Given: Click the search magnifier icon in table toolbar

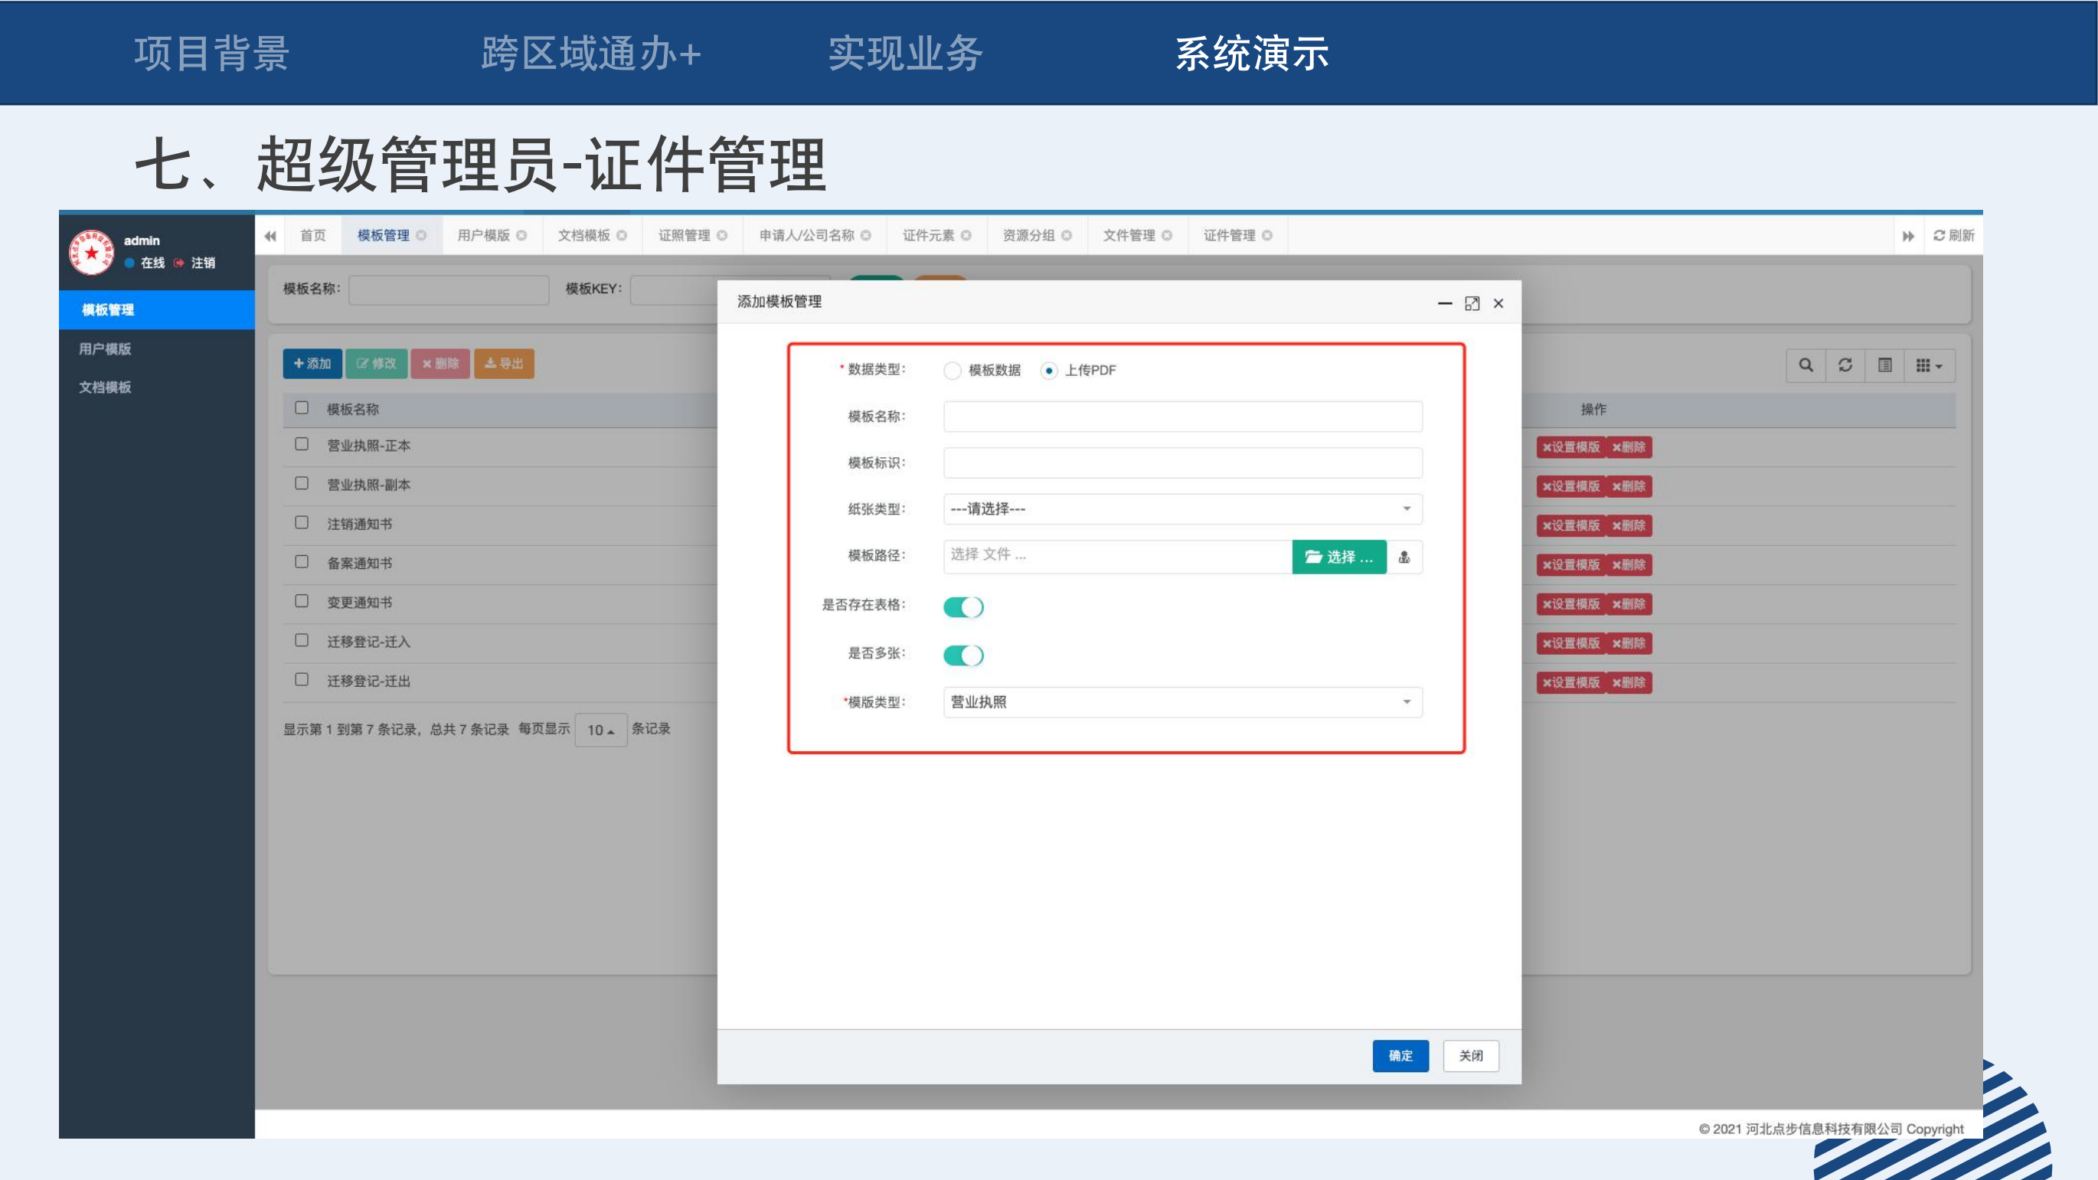Looking at the screenshot, I should tap(1806, 364).
